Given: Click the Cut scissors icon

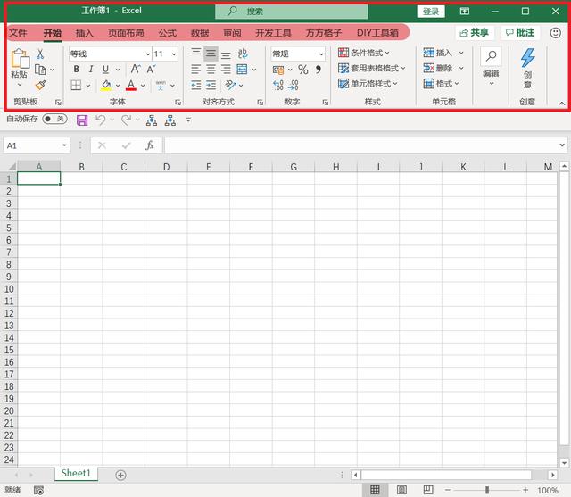Looking at the screenshot, I should pyautogui.click(x=40, y=54).
